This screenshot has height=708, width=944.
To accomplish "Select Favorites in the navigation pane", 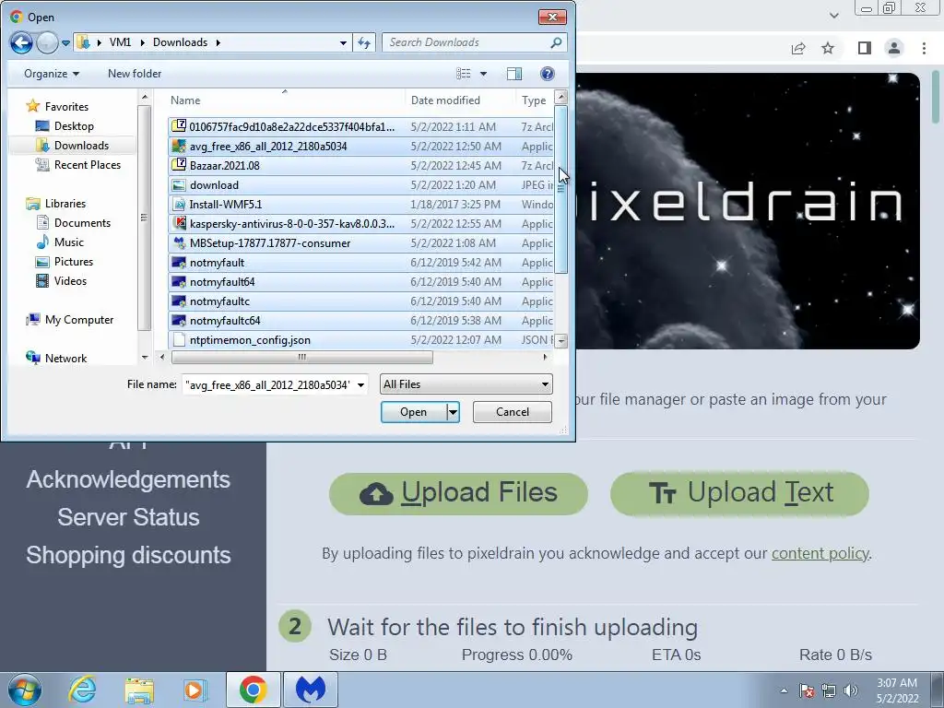I will pos(66,107).
